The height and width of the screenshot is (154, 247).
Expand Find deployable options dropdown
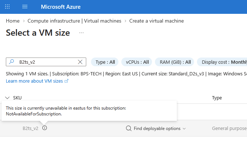click(184, 129)
